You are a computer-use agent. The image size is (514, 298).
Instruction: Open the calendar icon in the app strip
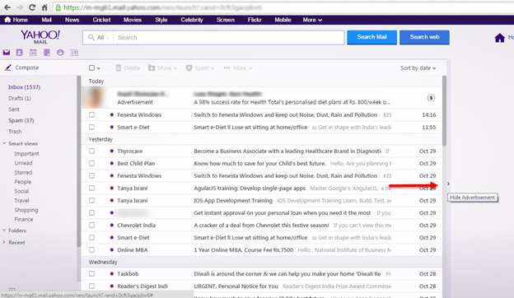coord(33,53)
